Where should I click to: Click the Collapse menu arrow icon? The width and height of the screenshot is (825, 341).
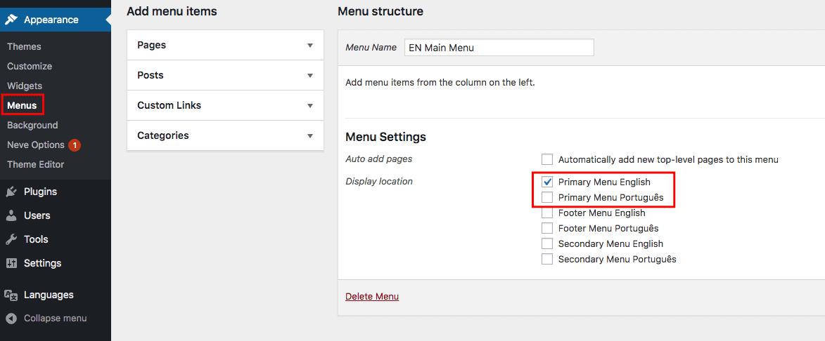click(x=11, y=319)
